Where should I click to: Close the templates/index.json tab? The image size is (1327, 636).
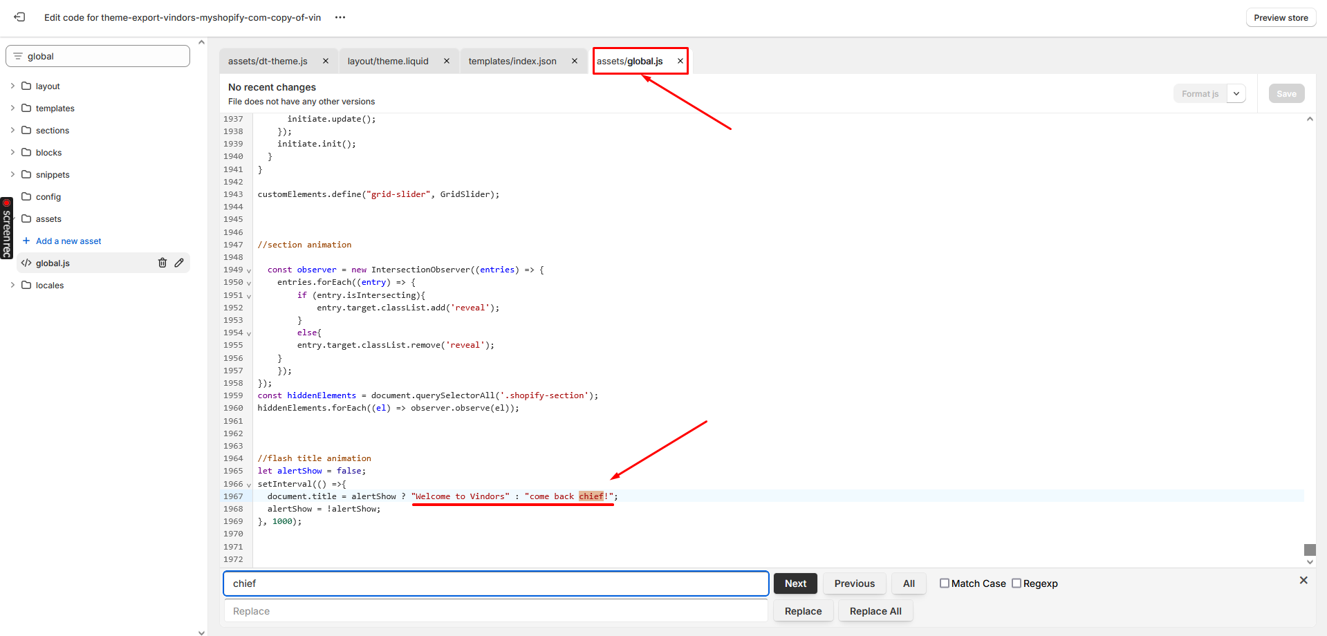pos(575,61)
